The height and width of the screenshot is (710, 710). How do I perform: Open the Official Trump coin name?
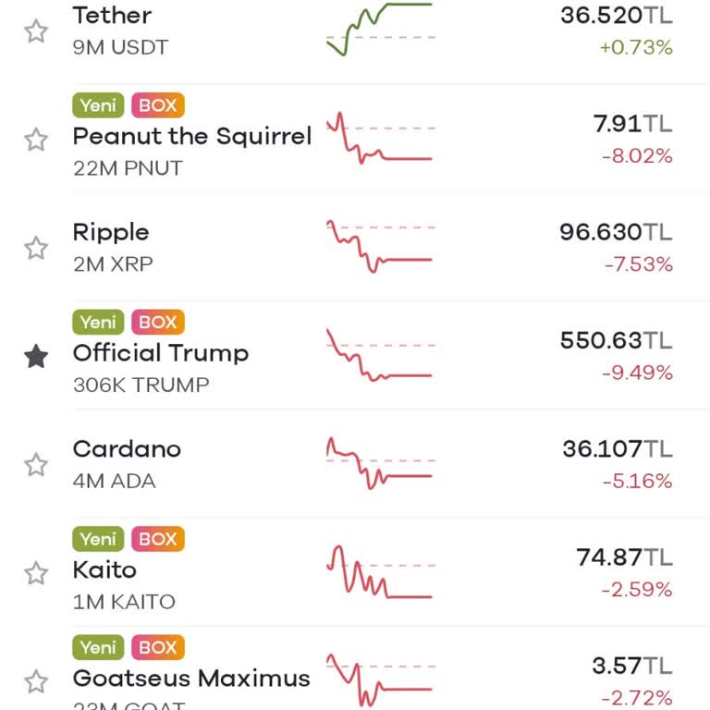point(161,354)
